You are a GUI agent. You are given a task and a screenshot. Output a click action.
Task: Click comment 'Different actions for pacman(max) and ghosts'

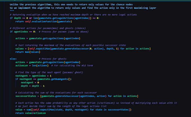point(48,28)
